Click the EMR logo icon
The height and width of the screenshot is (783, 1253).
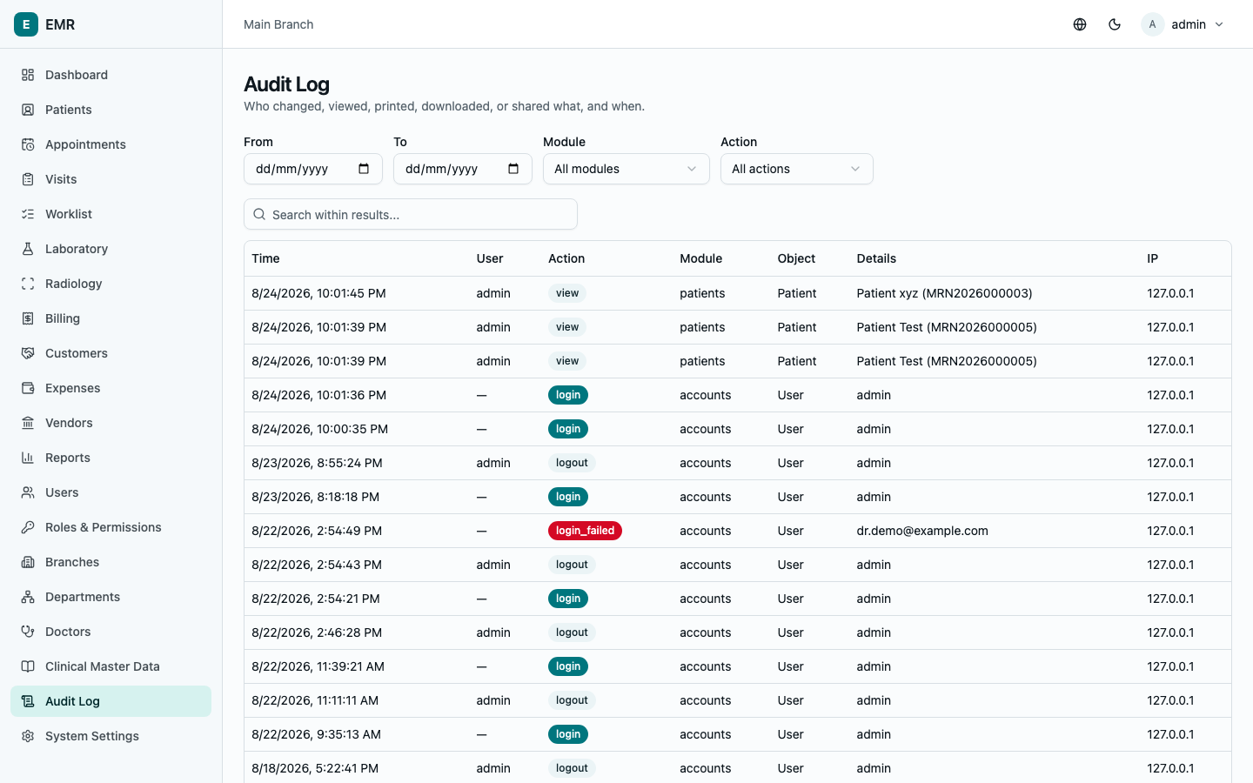(26, 24)
